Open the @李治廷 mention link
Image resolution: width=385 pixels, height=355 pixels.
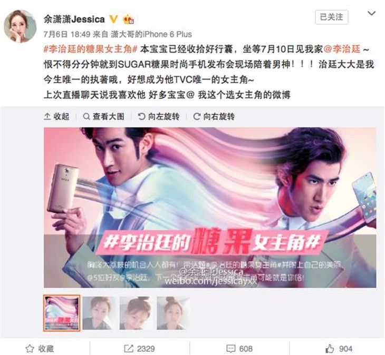point(342,49)
